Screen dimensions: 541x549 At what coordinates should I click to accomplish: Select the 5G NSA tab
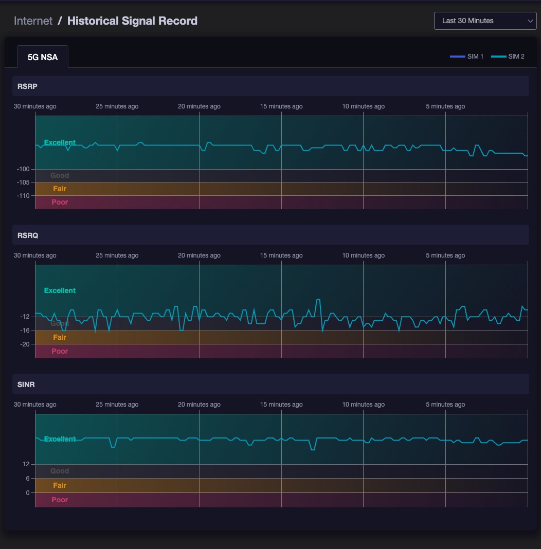pos(43,57)
